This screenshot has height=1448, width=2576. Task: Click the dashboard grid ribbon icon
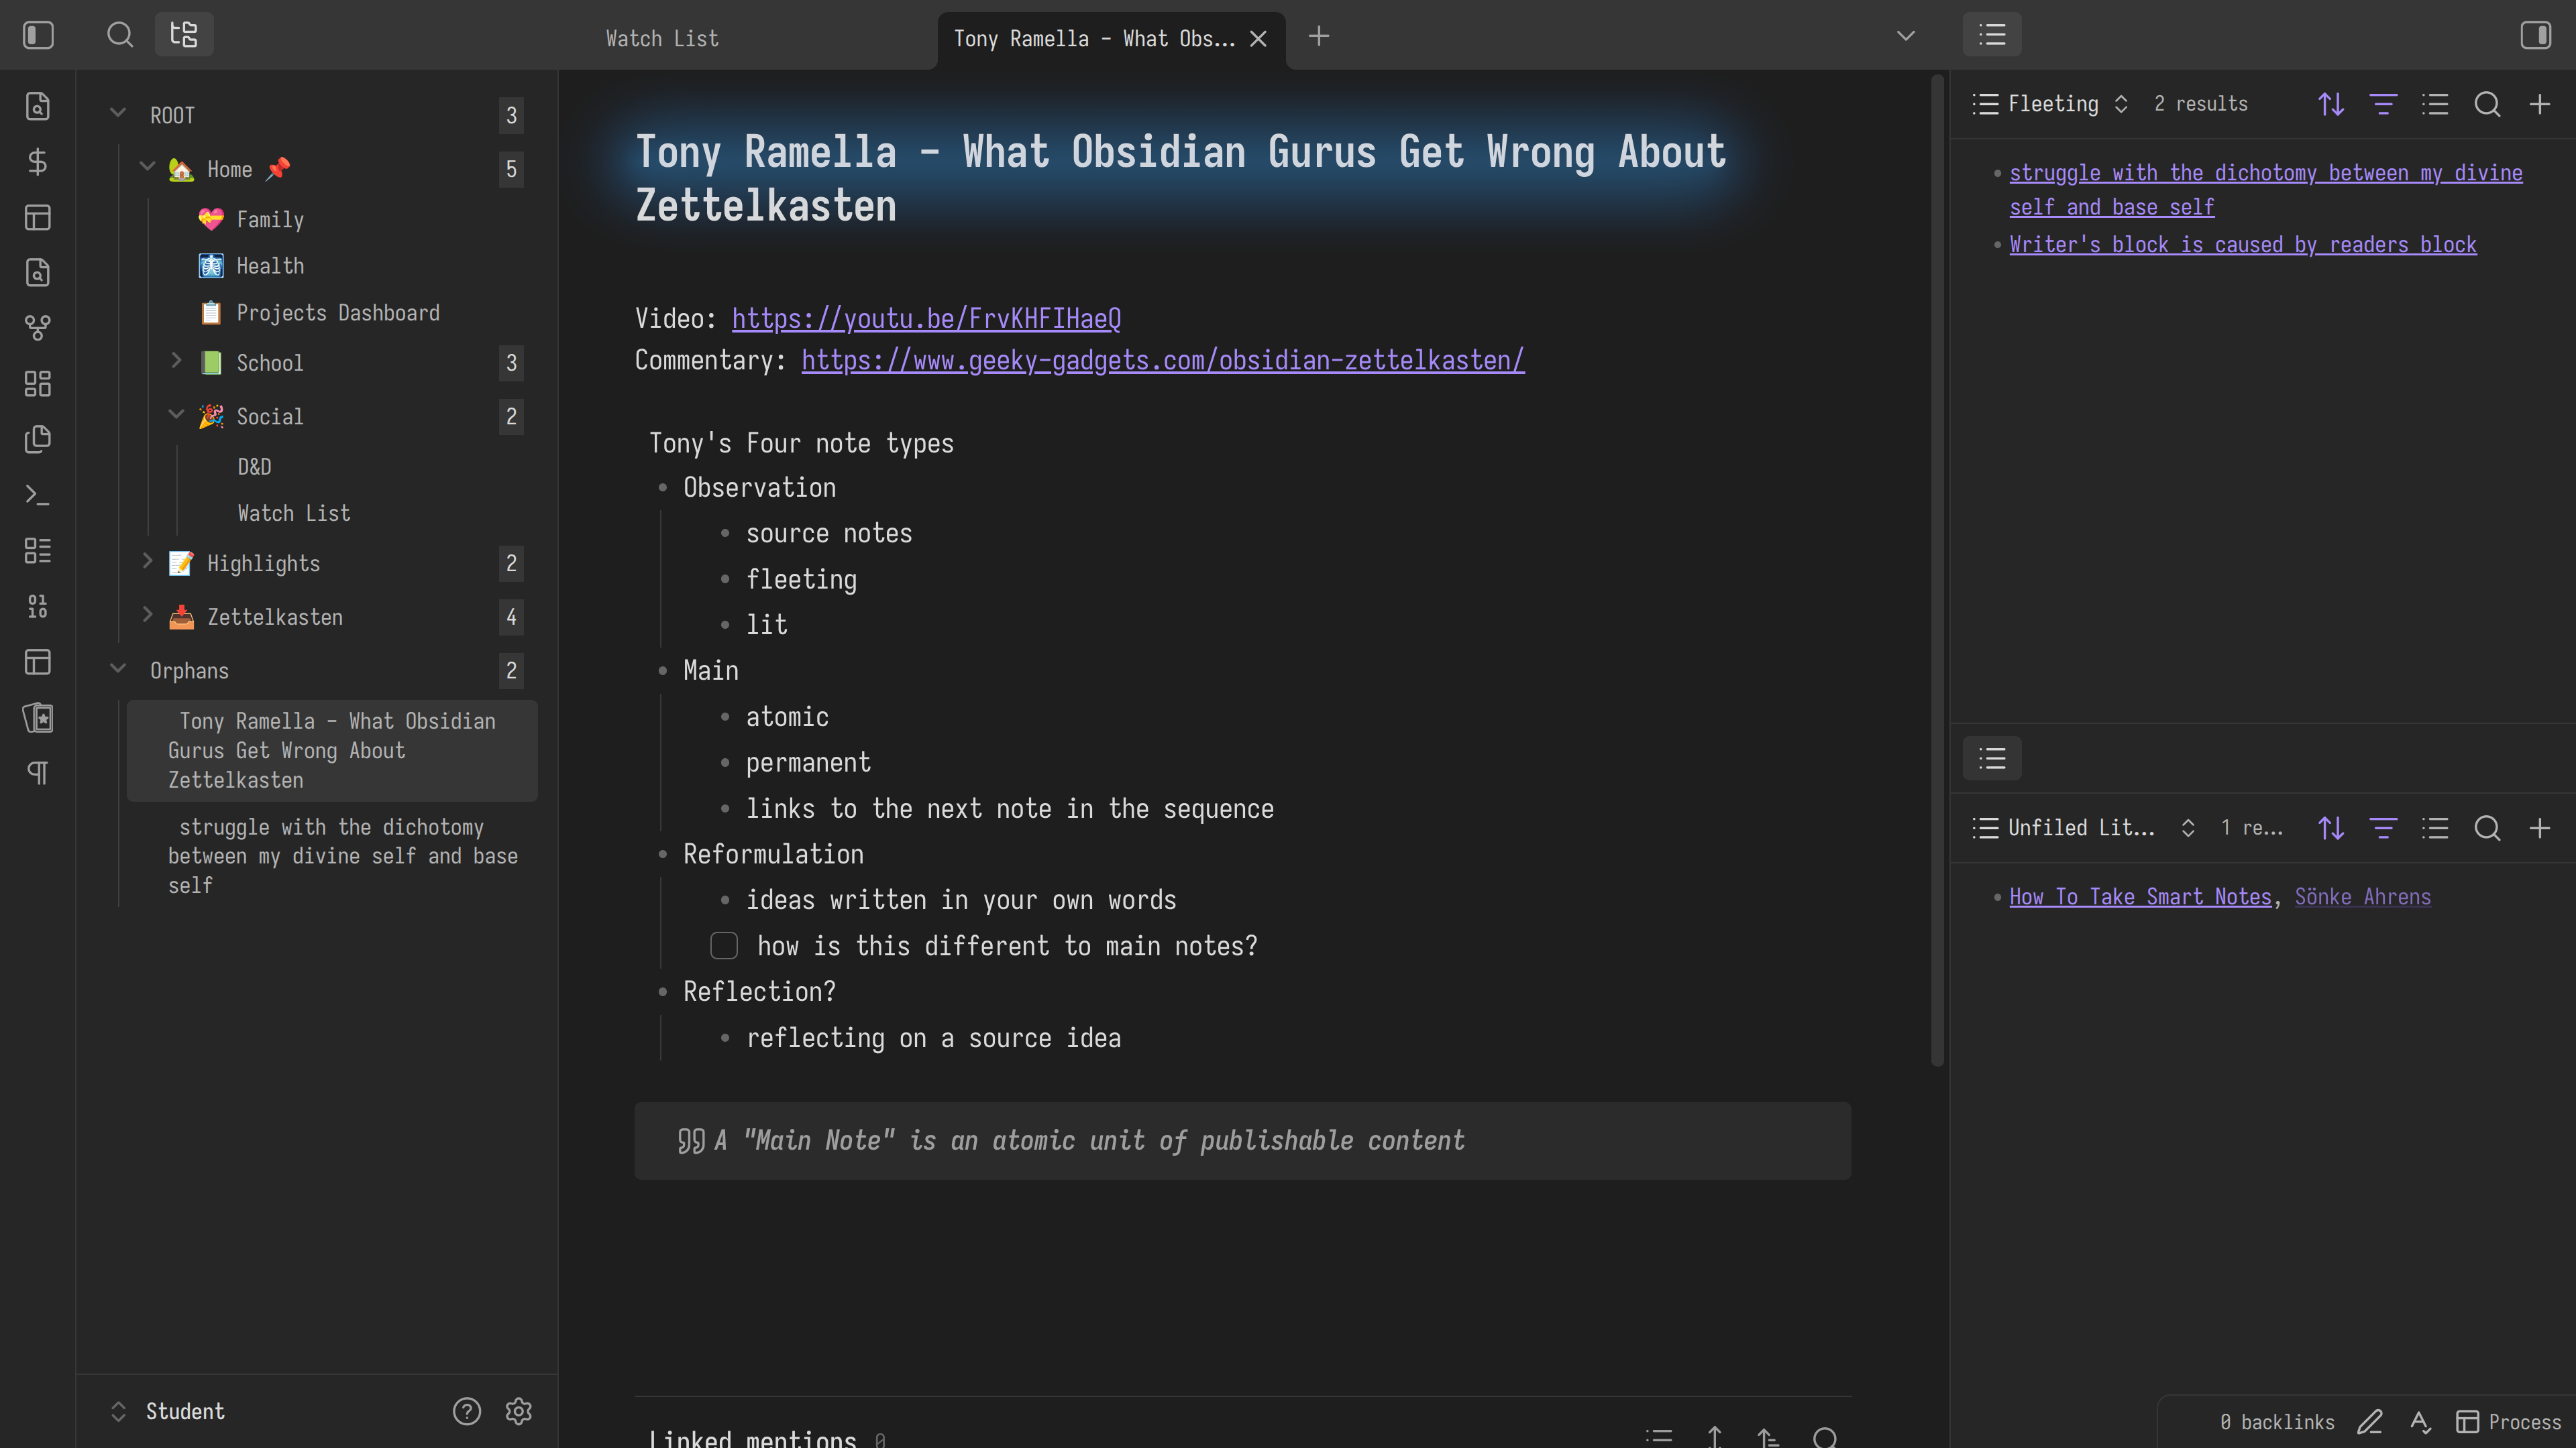(38, 383)
